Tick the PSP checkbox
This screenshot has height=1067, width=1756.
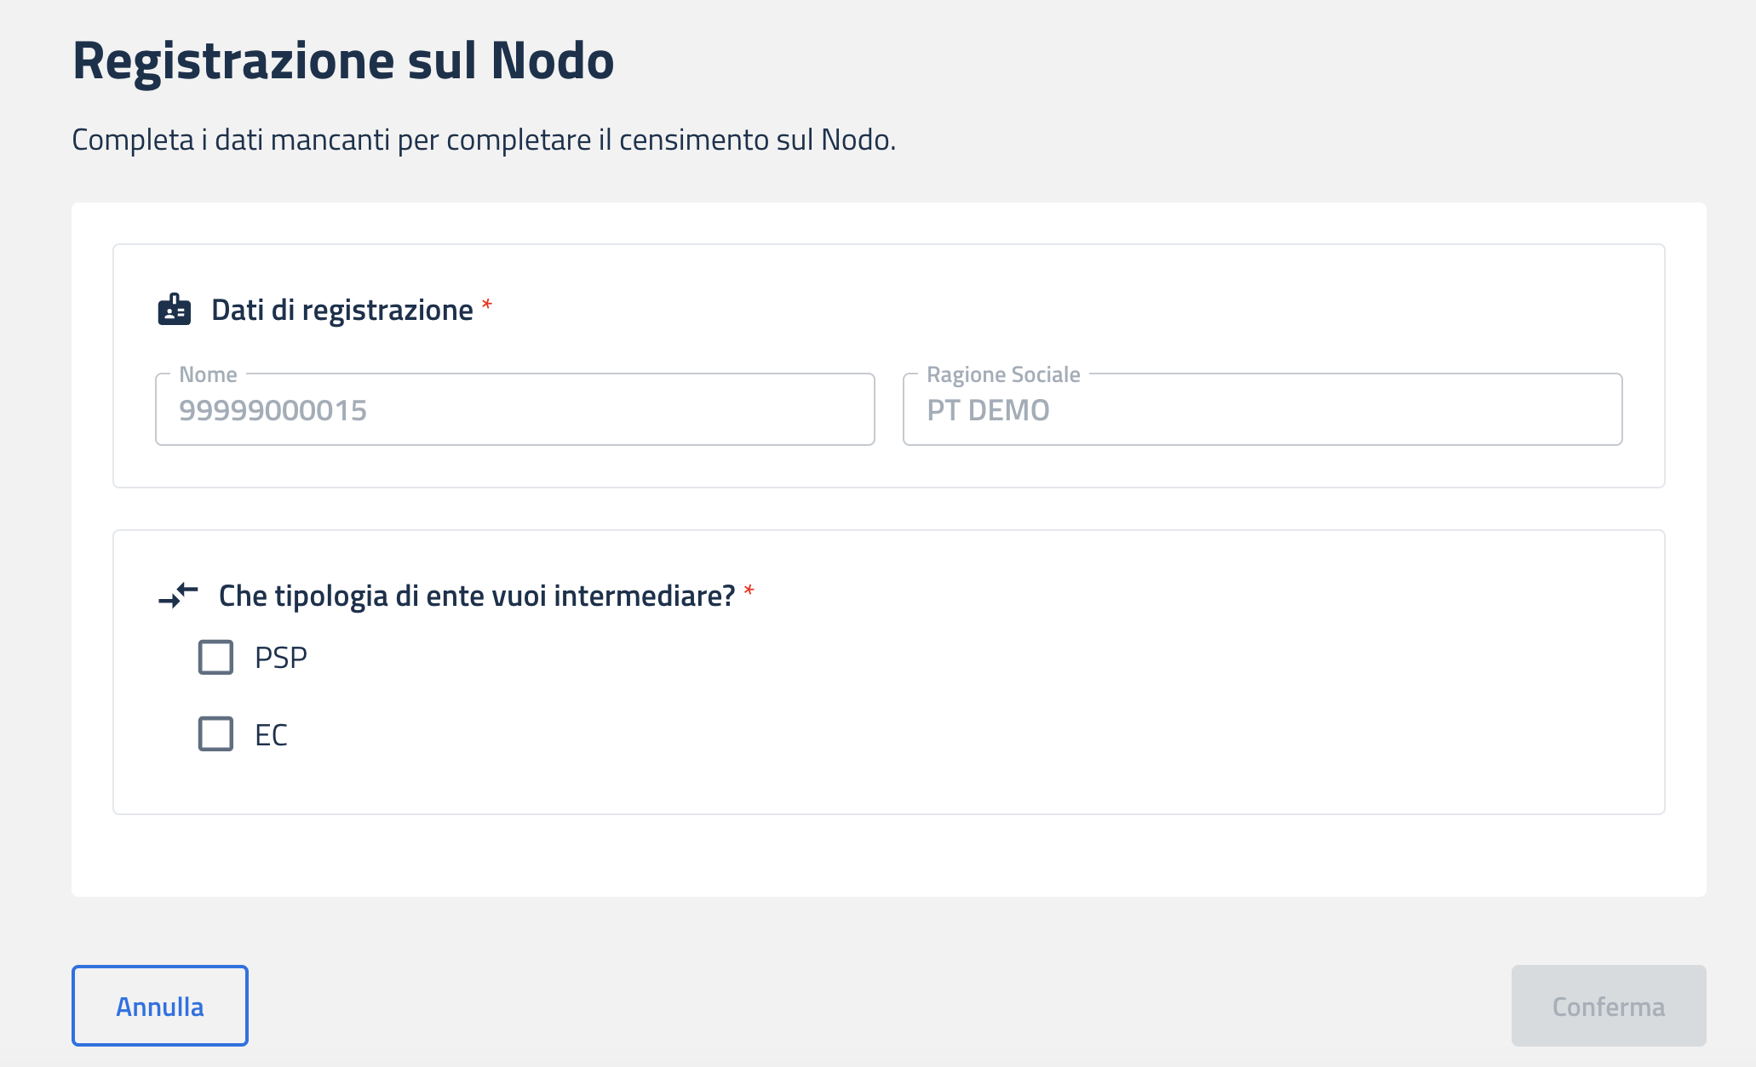coord(215,658)
